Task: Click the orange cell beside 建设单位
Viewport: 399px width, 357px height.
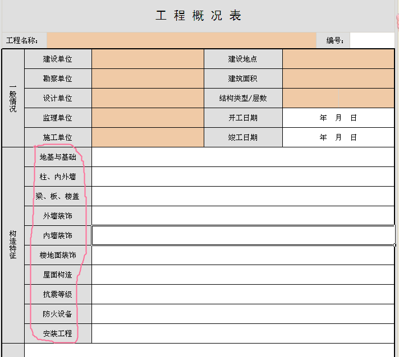Action: coord(148,59)
